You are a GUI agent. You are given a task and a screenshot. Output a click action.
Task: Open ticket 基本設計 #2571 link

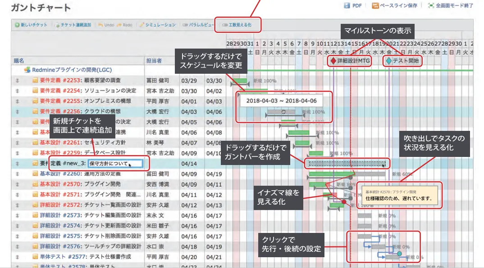point(60,195)
